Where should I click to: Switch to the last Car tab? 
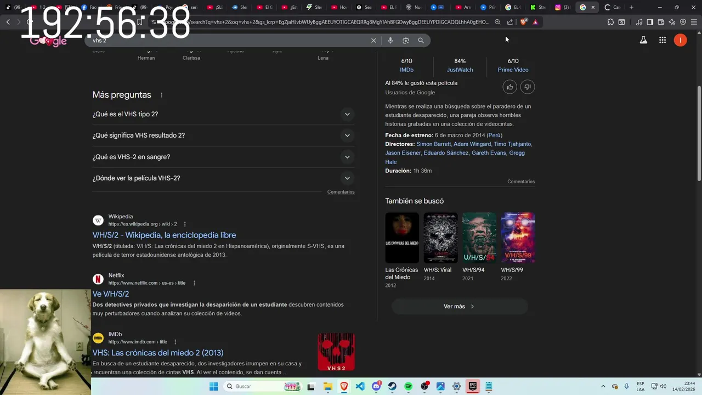point(612,7)
